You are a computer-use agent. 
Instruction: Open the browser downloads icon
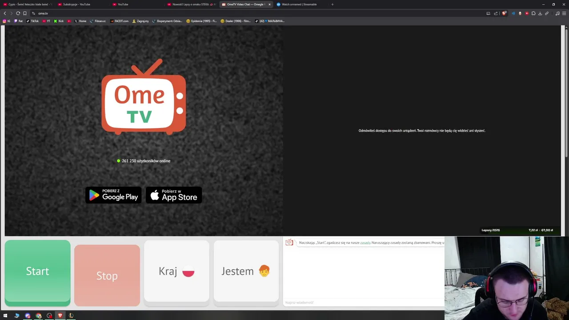tap(540, 13)
